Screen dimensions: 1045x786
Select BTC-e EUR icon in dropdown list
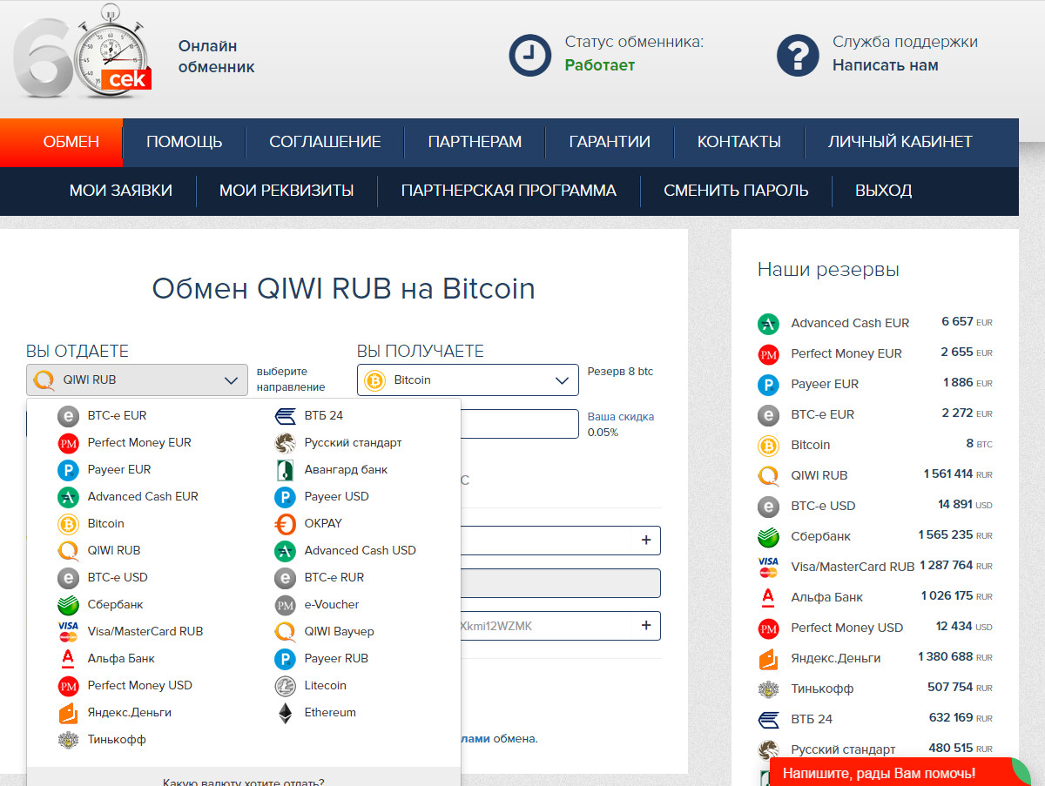(x=69, y=416)
